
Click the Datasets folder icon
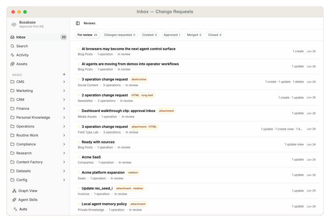(12, 171)
